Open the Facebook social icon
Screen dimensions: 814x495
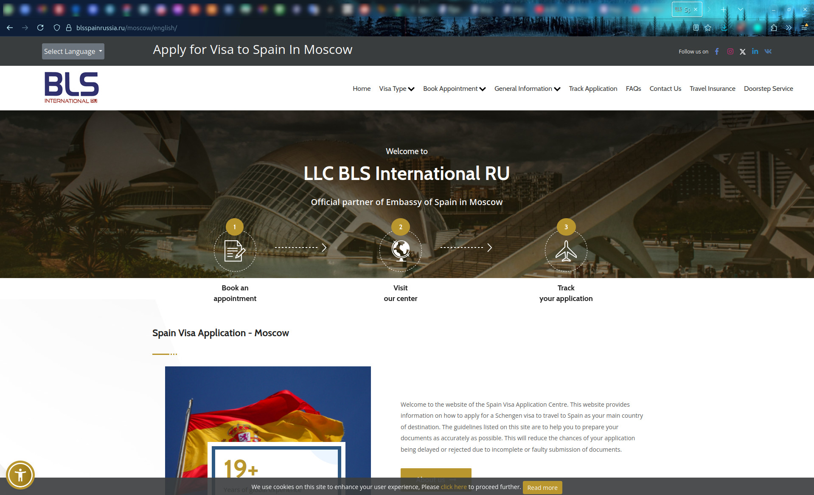pos(717,51)
